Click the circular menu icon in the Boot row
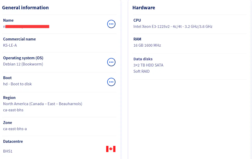The width and height of the screenshot is (252, 159). click(111, 82)
